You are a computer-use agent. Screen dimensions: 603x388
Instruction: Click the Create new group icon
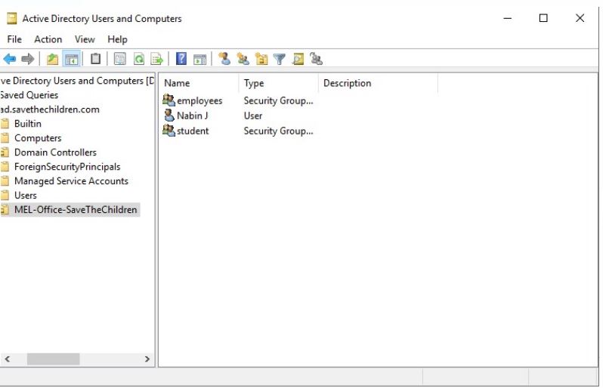tap(243, 59)
